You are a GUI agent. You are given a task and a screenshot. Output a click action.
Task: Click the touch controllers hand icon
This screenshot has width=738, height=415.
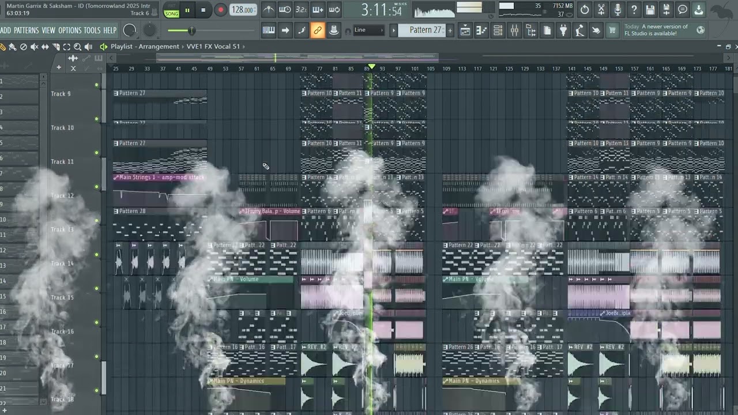point(596,30)
